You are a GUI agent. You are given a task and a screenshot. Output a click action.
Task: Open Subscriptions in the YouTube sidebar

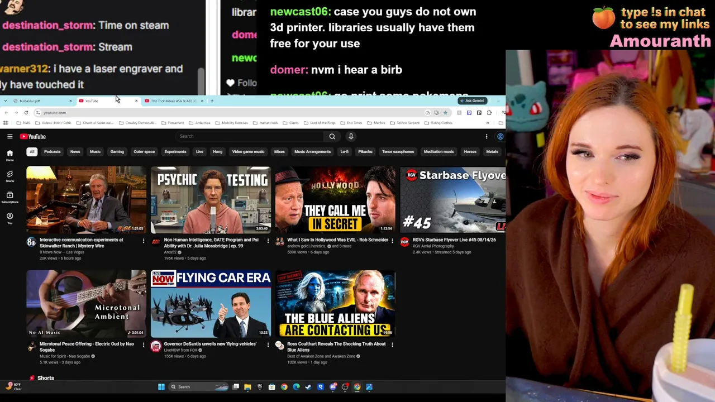pos(9,197)
